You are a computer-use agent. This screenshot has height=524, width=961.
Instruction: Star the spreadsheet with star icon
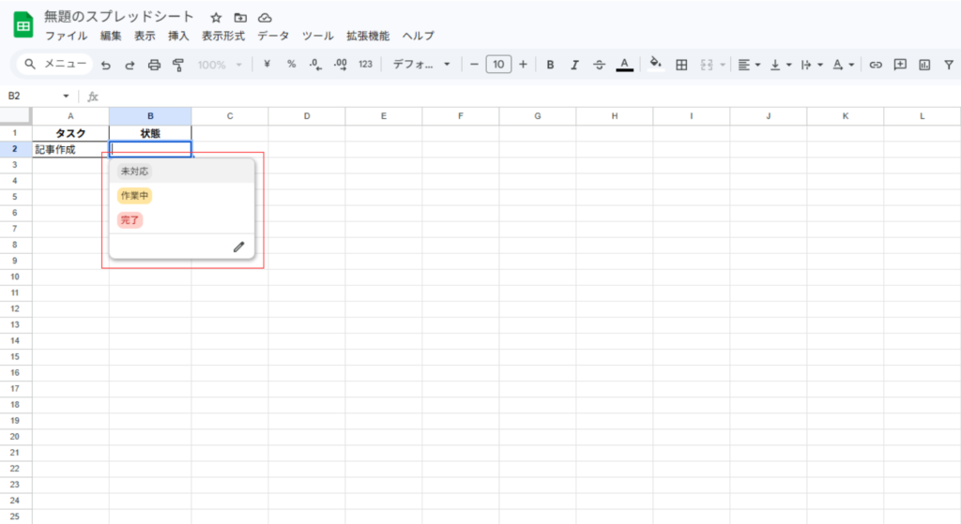click(216, 18)
